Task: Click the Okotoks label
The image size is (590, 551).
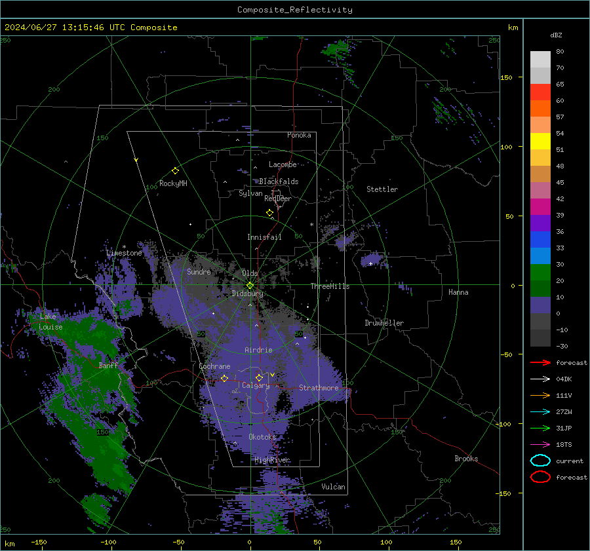Action: (x=262, y=436)
